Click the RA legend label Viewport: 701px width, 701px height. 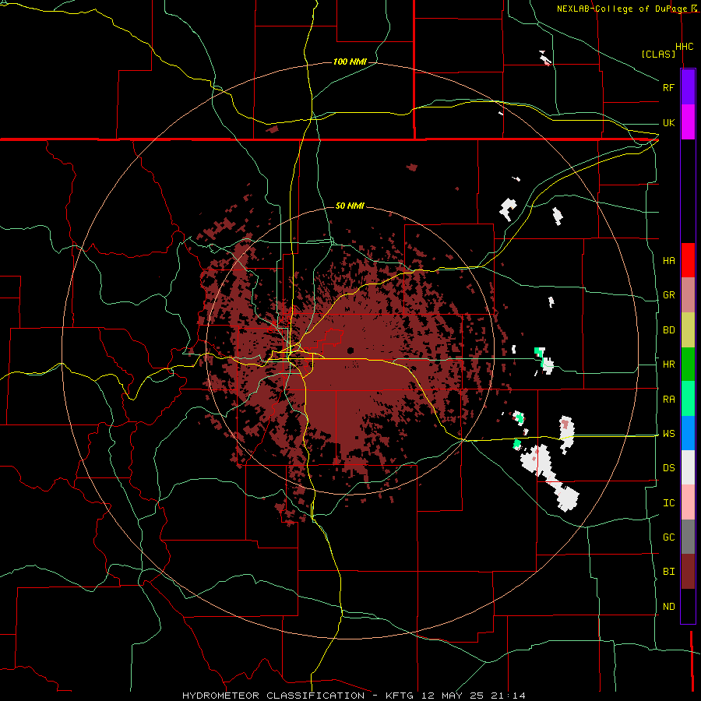click(669, 400)
